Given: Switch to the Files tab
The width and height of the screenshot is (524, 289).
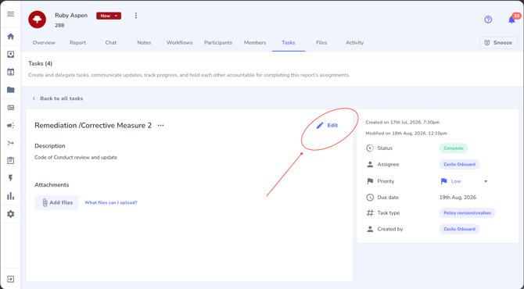Looking at the screenshot, I should click(x=321, y=43).
